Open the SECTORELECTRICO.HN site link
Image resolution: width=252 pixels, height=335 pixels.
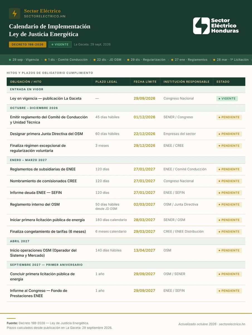(45, 16)
